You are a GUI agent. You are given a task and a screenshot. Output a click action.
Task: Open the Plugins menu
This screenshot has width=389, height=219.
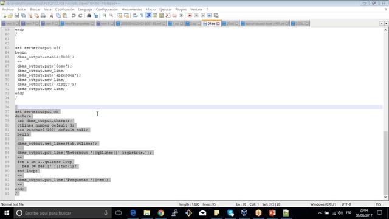click(181, 9)
